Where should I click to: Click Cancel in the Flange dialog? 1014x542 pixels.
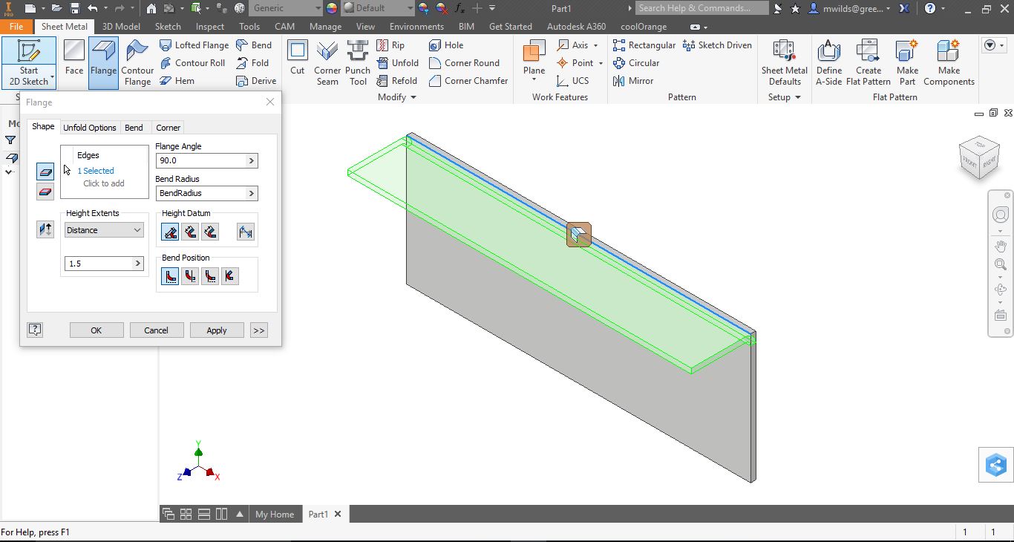click(157, 330)
